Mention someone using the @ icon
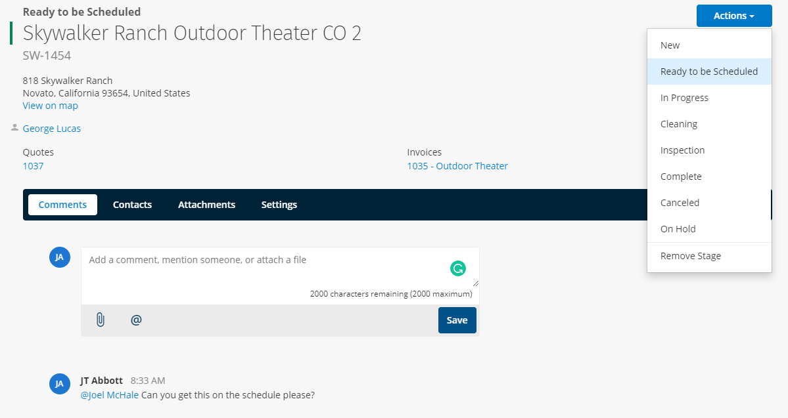The height and width of the screenshot is (418, 788). click(136, 320)
